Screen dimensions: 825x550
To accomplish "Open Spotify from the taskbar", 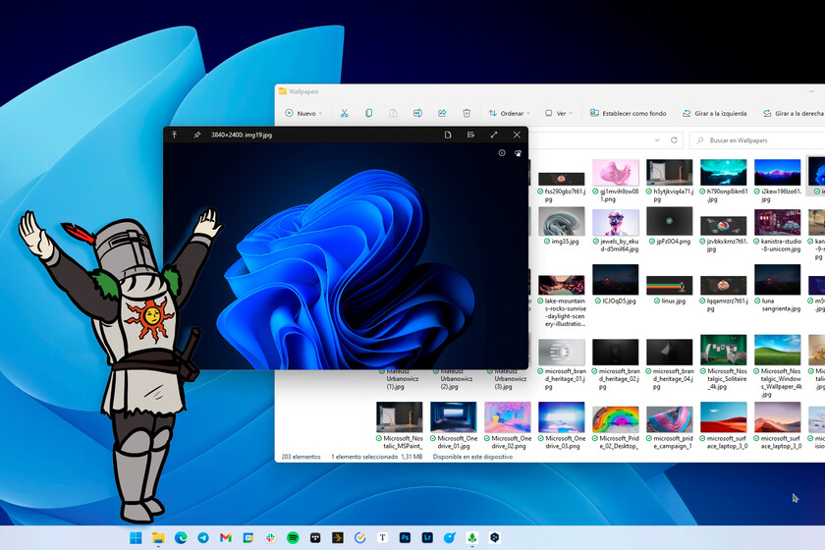I will [x=293, y=537].
